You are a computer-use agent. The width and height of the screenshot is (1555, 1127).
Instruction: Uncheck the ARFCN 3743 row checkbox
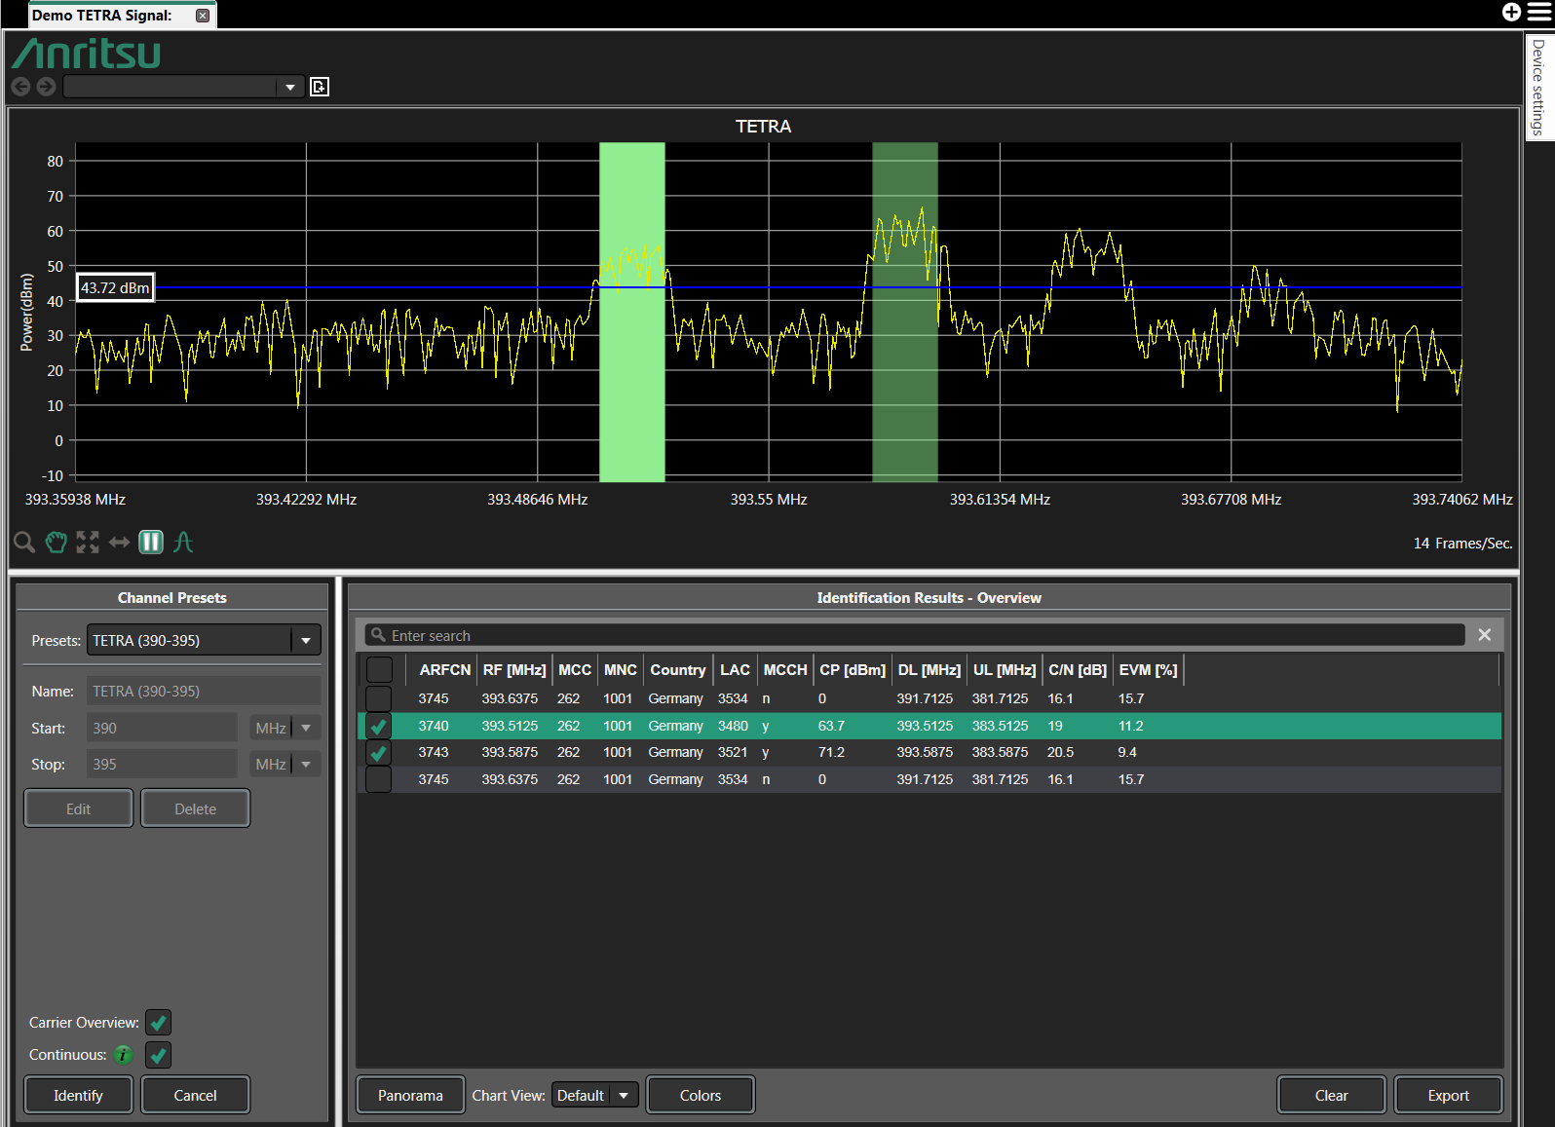pos(379,753)
